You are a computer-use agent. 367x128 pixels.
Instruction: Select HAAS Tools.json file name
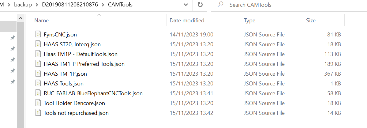pyautogui.click(x=63, y=84)
